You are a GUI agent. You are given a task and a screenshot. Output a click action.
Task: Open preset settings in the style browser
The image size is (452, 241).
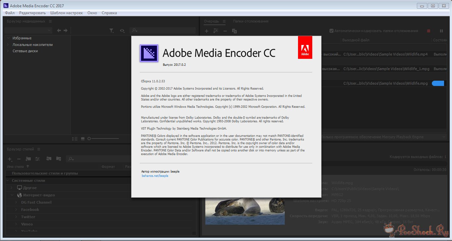[37, 159]
